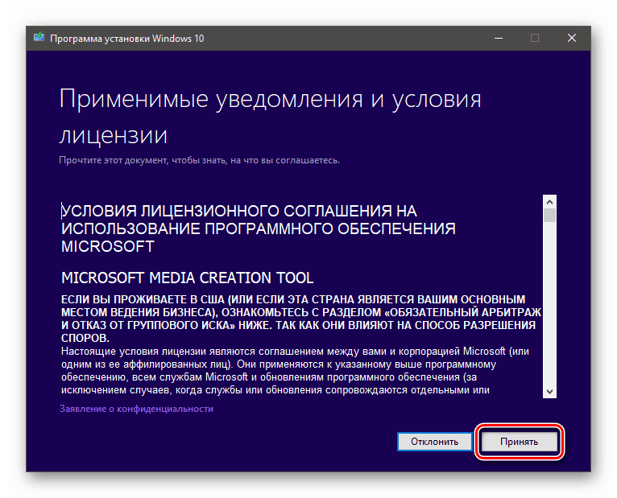Click the disabled maximize button
Screen dimensions: 617x498
pos(535,38)
